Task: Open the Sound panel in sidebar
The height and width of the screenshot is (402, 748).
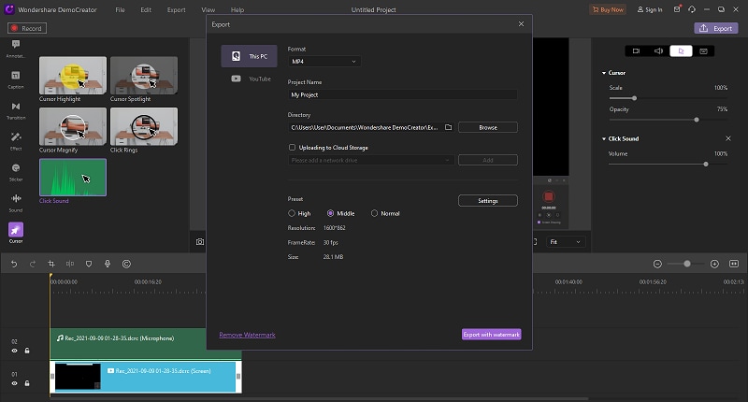Action: coord(16,203)
